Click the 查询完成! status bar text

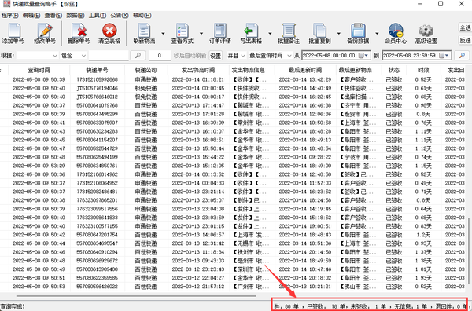[13, 306]
